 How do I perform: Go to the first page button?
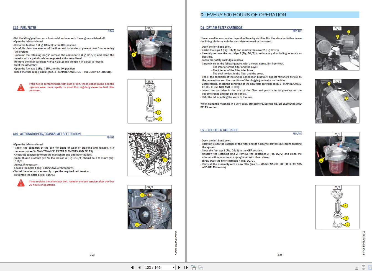pos(133,267)
